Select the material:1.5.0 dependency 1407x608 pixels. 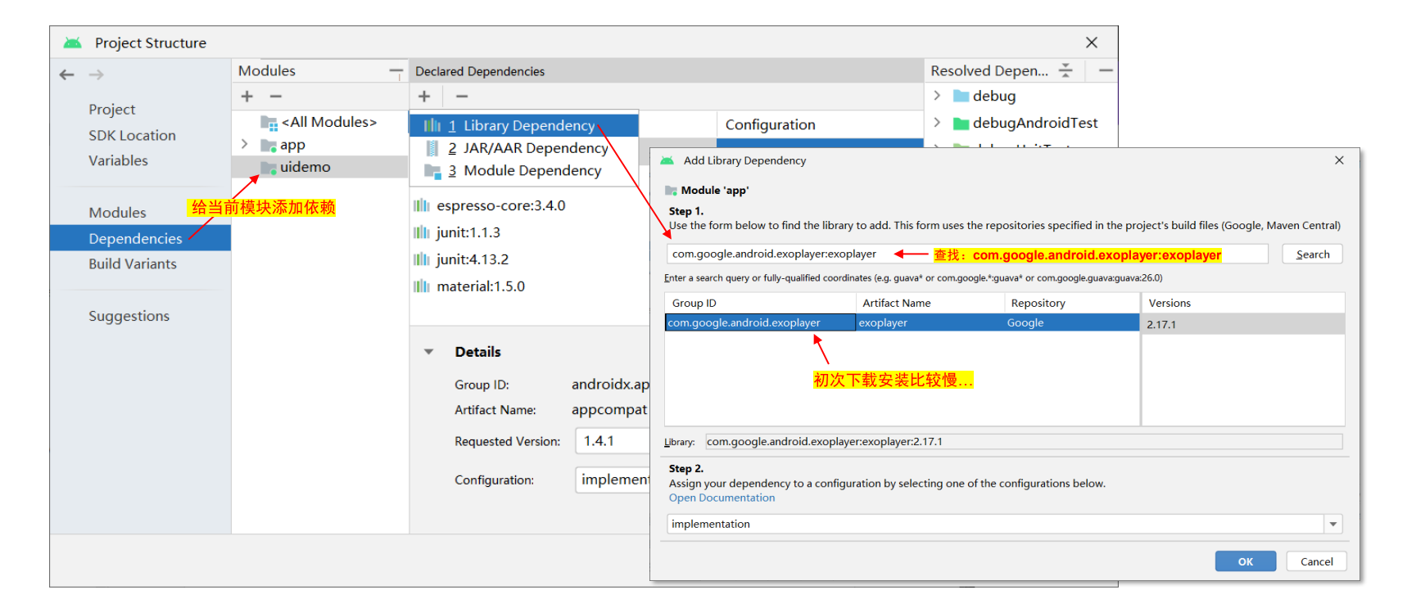tap(481, 286)
